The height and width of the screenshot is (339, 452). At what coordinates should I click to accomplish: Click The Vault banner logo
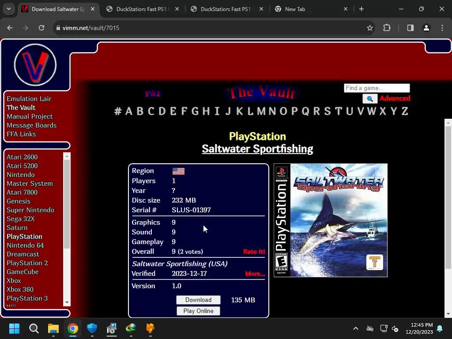pyautogui.click(x=261, y=92)
